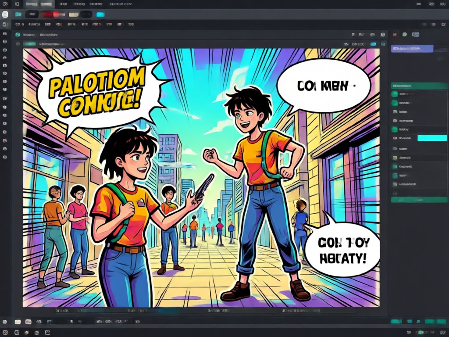Viewport: 449px width, 337px height.
Task: Click the green square icon in the canvas panel header
Action: (18, 35)
